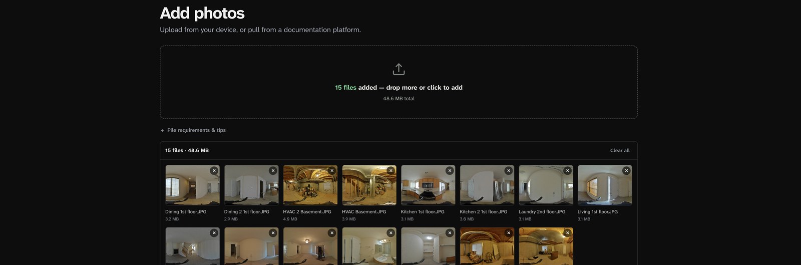801x265 pixels.
Task: Expand File requirements & tips
Action: click(193, 130)
